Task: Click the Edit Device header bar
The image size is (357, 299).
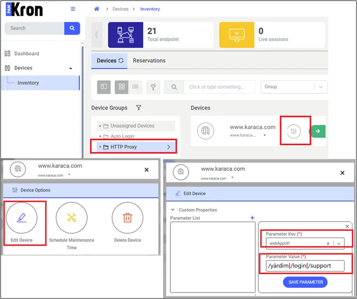Action: [260, 194]
